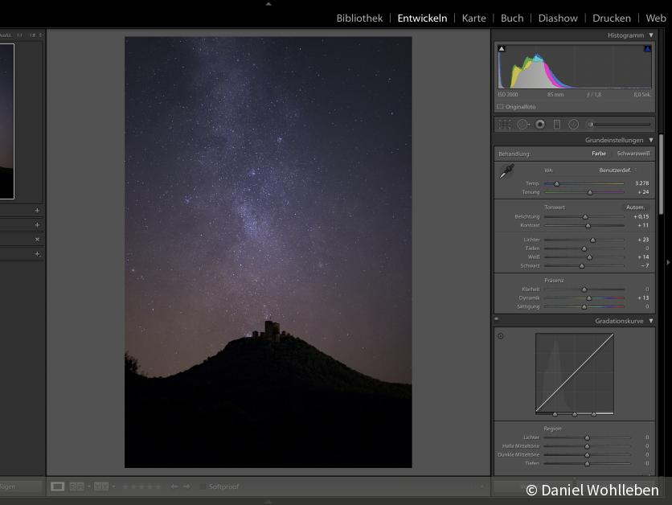Enable the Softproof checkbox
Viewport: 672px width, 505px height.
tap(203, 487)
